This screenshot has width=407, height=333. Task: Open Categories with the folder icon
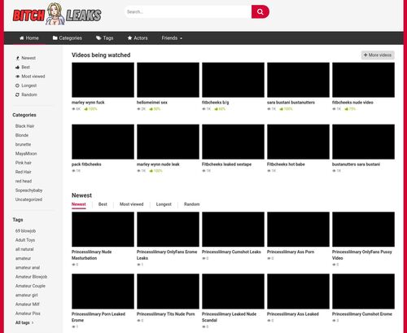(68, 38)
